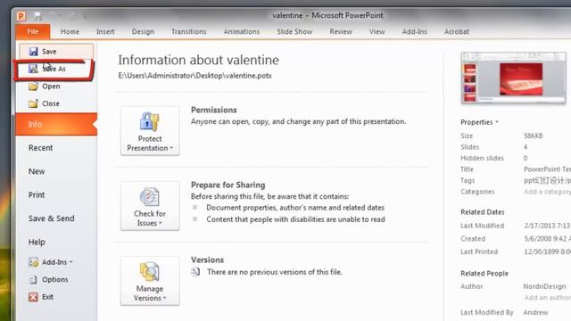Click the Created date 5/6/2008
This screenshot has width=571, height=321.
pos(547,239)
